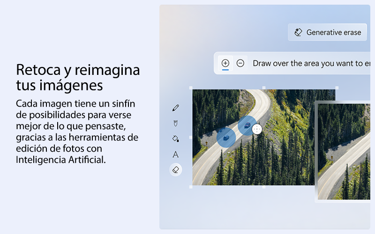The width and height of the screenshot is (375, 234).
Task: Click the 'Retoca y reimagina tus imágenes' heading
Action: pos(78,78)
